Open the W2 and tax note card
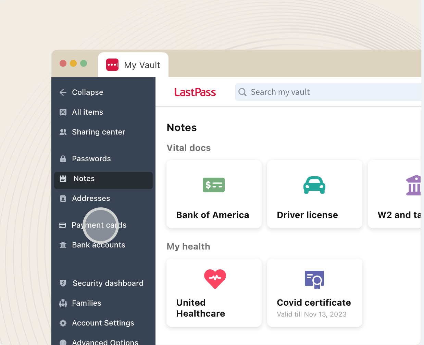Viewport: 424px width, 345px height. (395, 194)
